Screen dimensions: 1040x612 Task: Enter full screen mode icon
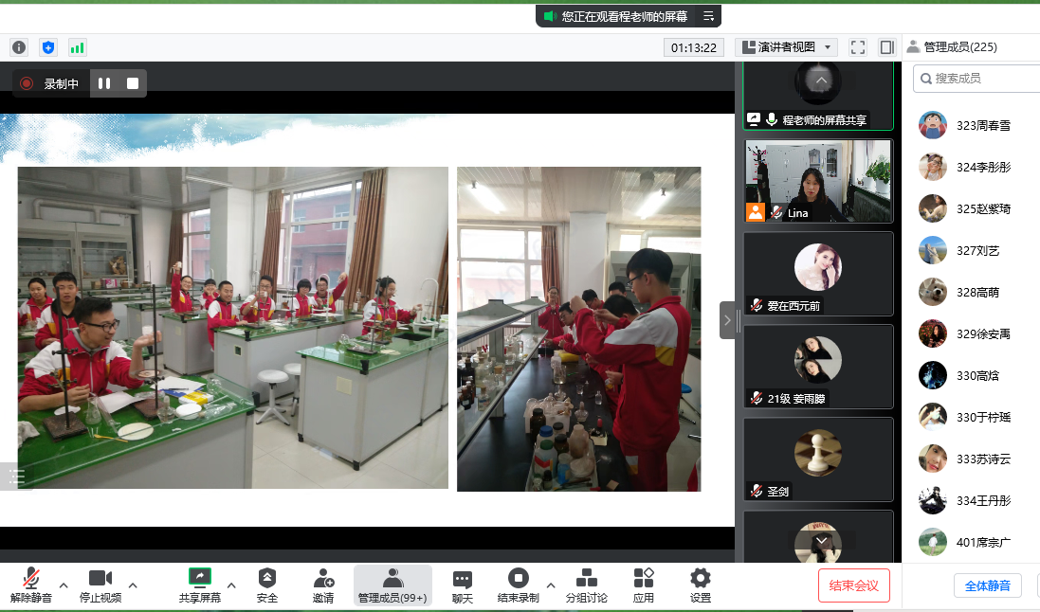[858, 46]
